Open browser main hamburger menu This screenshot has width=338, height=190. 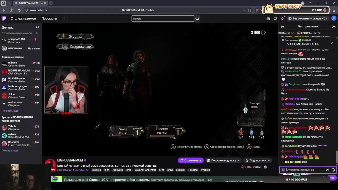click(x=311, y=3)
